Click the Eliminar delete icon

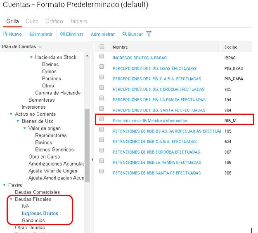click(63, 34)
